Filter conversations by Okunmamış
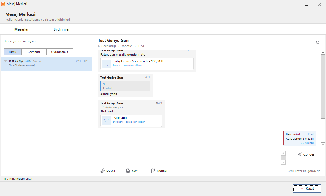 (60, 52)
